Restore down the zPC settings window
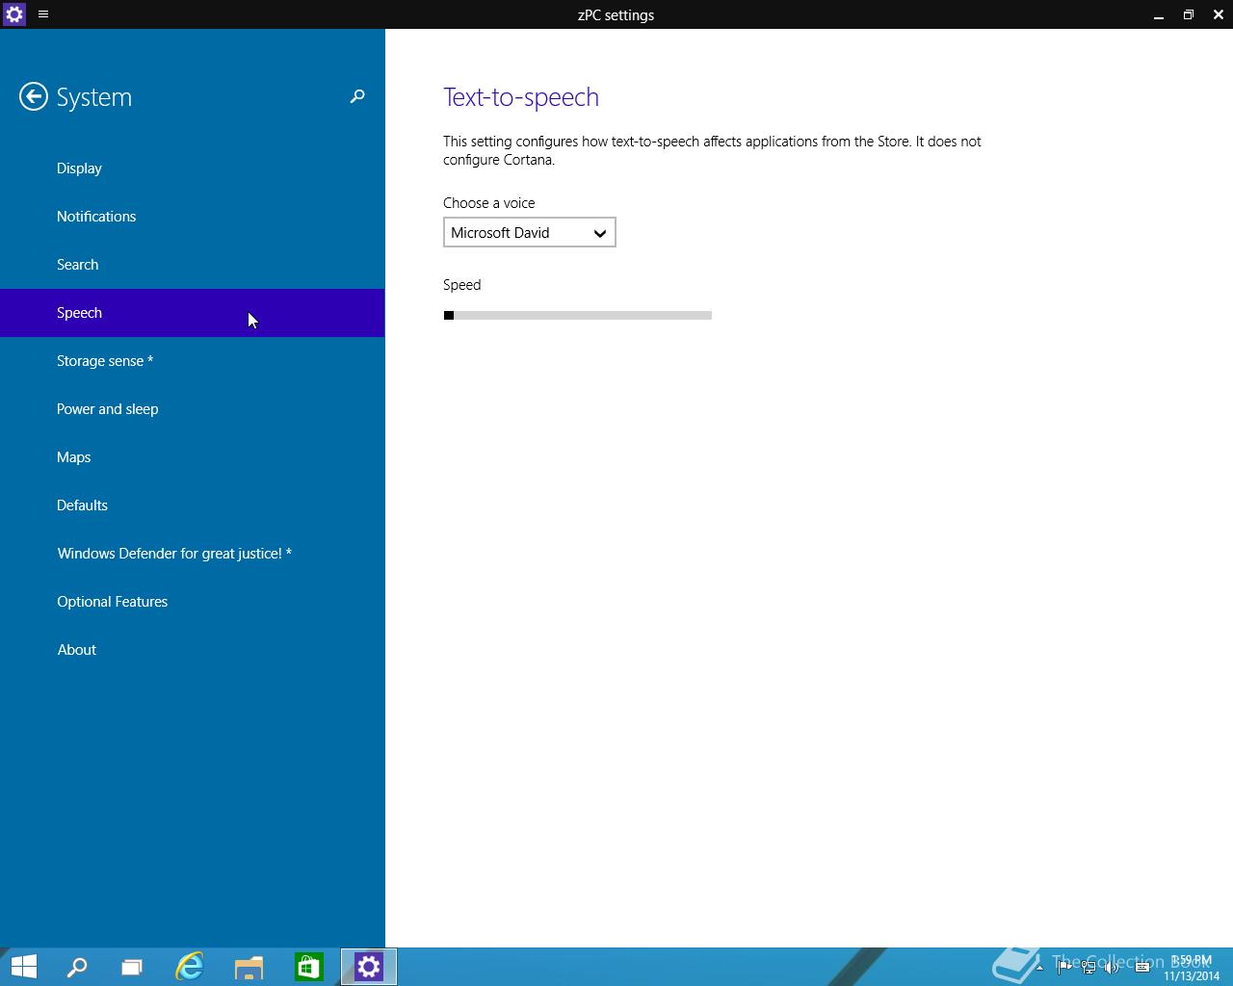The height and width of the screenshot is (986, 1233). [1189, 14]
